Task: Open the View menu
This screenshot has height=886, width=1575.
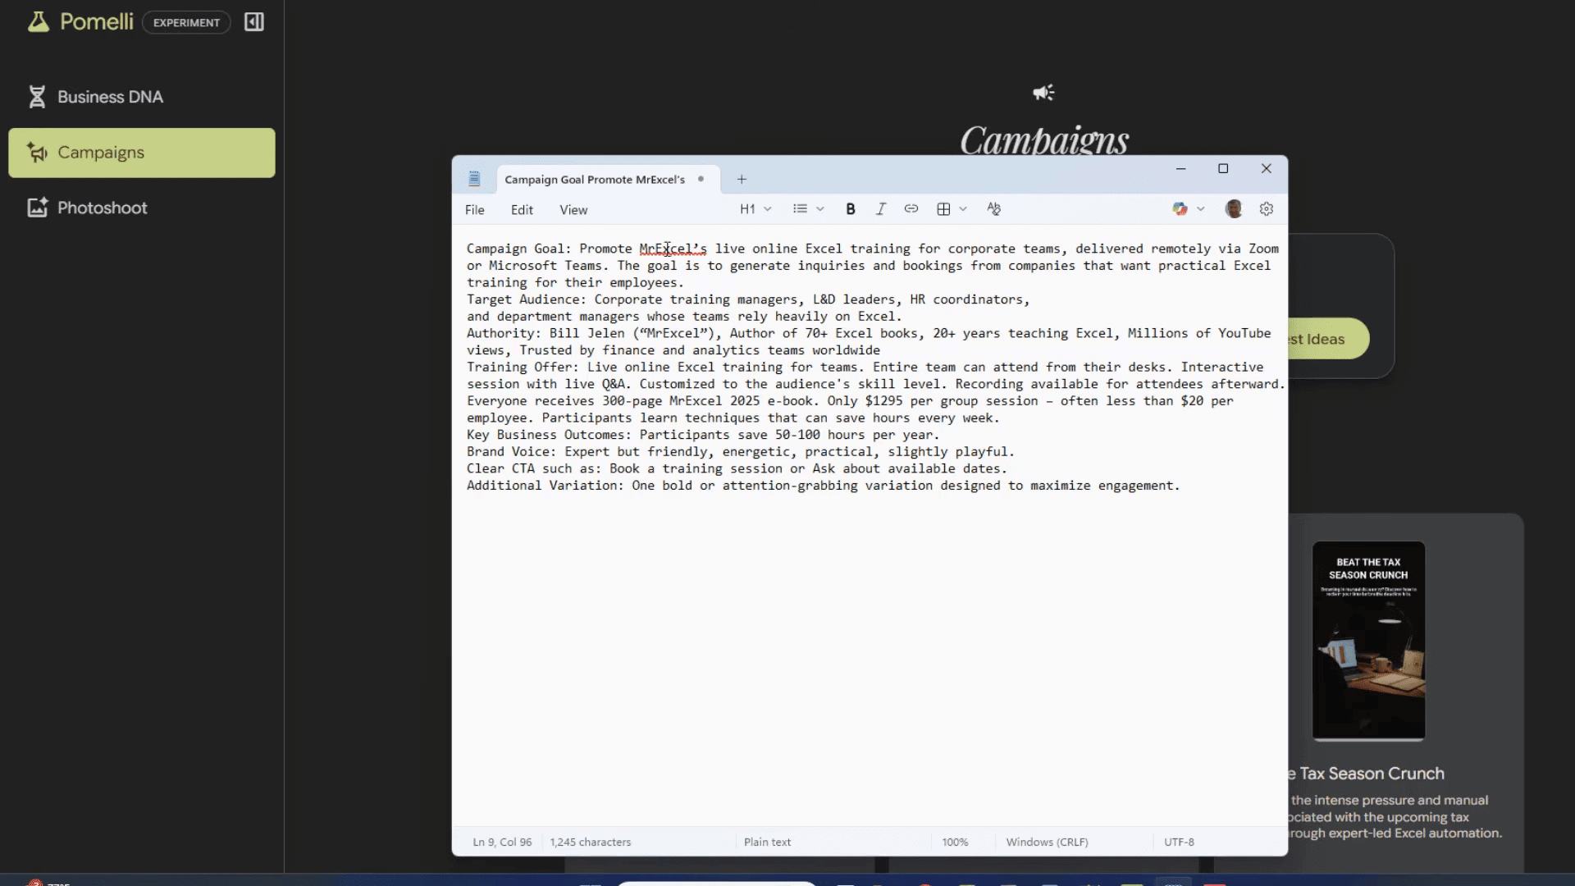Action: [573, 210]
